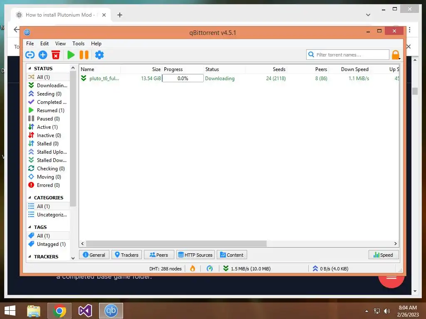Click the volume icon in system tray
The image size is (426, 319).
pyautogui.click(x=386, y=311)
